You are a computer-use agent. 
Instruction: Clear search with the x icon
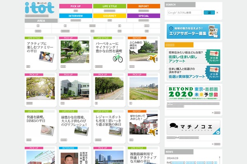coord(217,13)
